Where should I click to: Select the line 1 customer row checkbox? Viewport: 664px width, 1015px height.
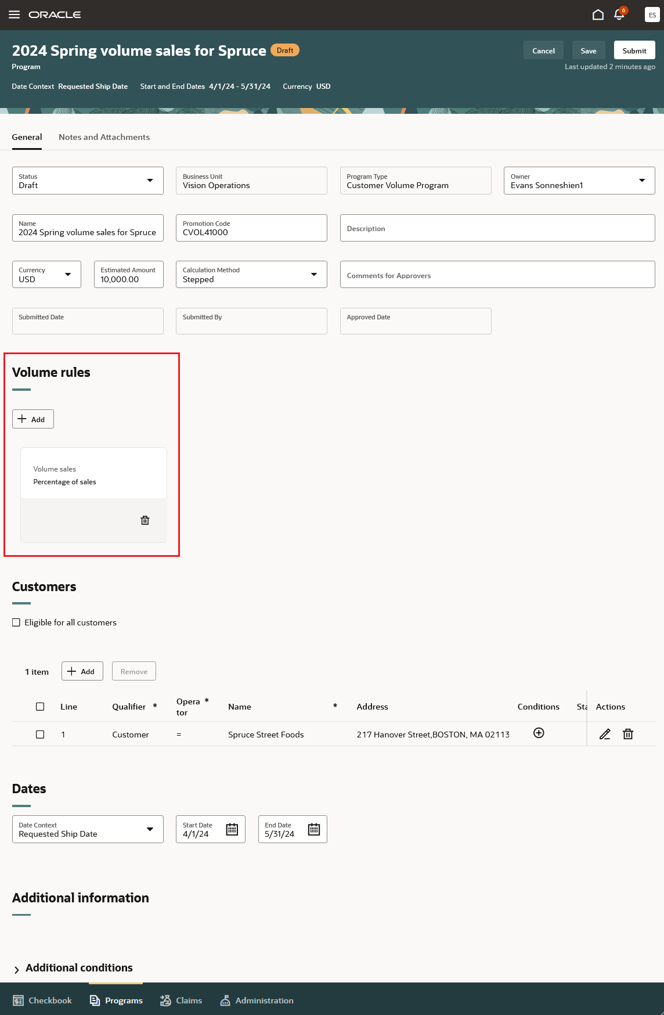tap(40, 735)
